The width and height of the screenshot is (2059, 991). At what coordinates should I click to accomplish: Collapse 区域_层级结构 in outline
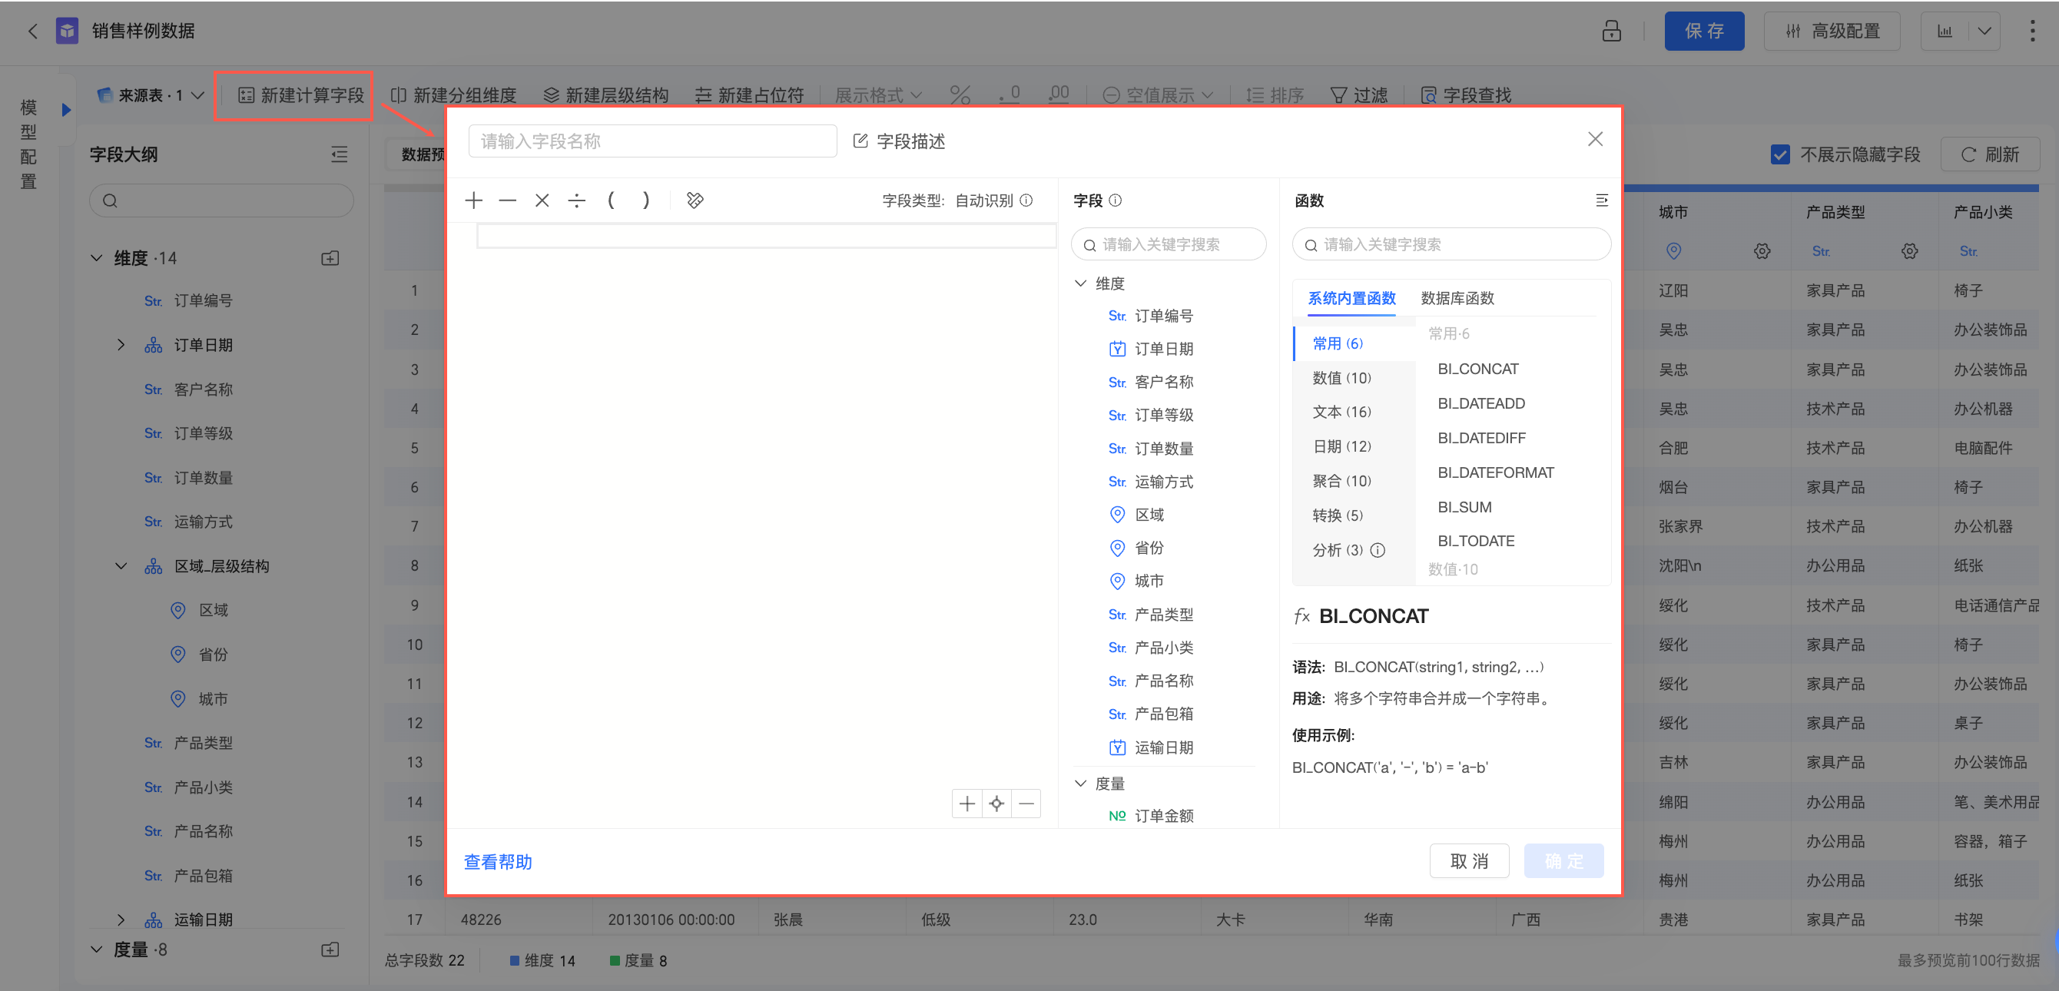pos(121,566)
